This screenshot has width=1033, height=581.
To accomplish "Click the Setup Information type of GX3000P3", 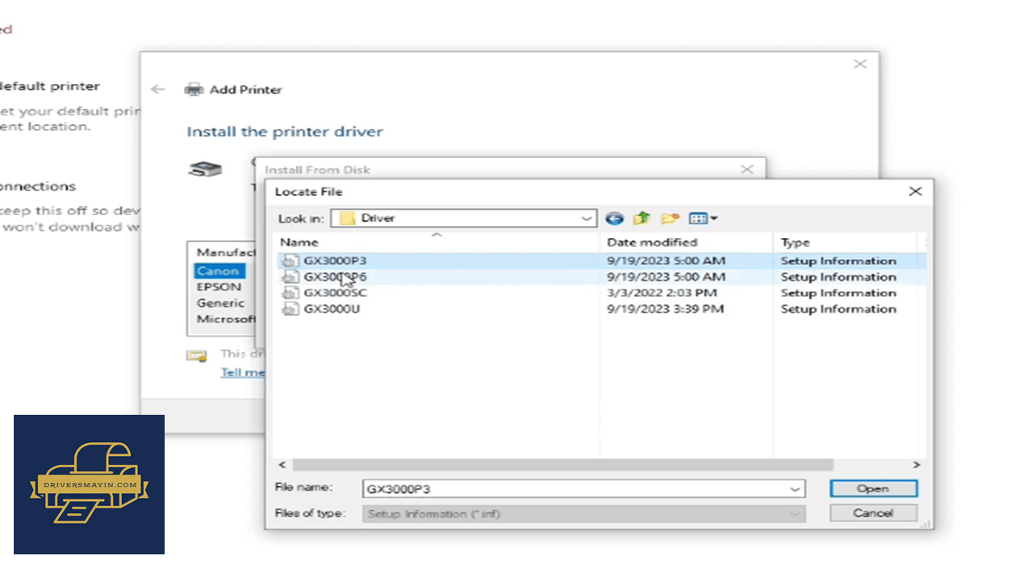I will [839, 261].
